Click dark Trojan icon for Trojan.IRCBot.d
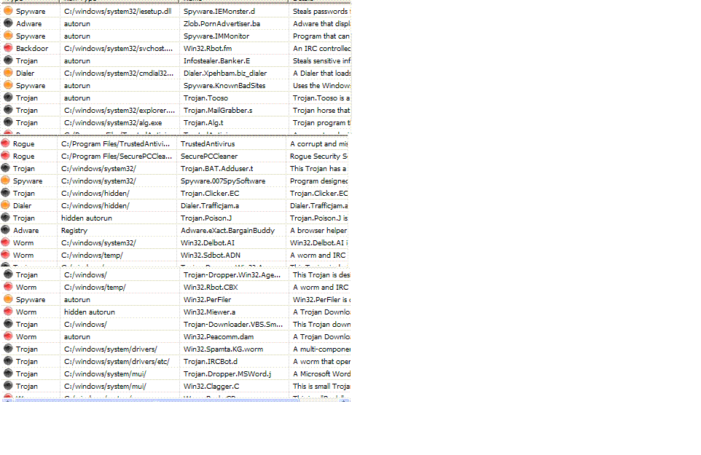 coord(8,361)
